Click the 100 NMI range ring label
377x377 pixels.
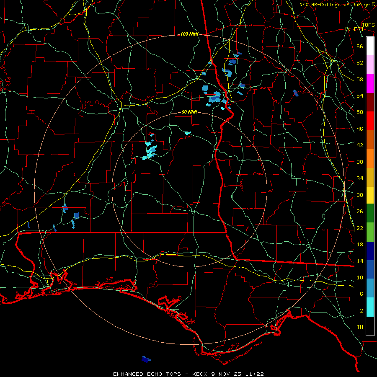(189, 34)
